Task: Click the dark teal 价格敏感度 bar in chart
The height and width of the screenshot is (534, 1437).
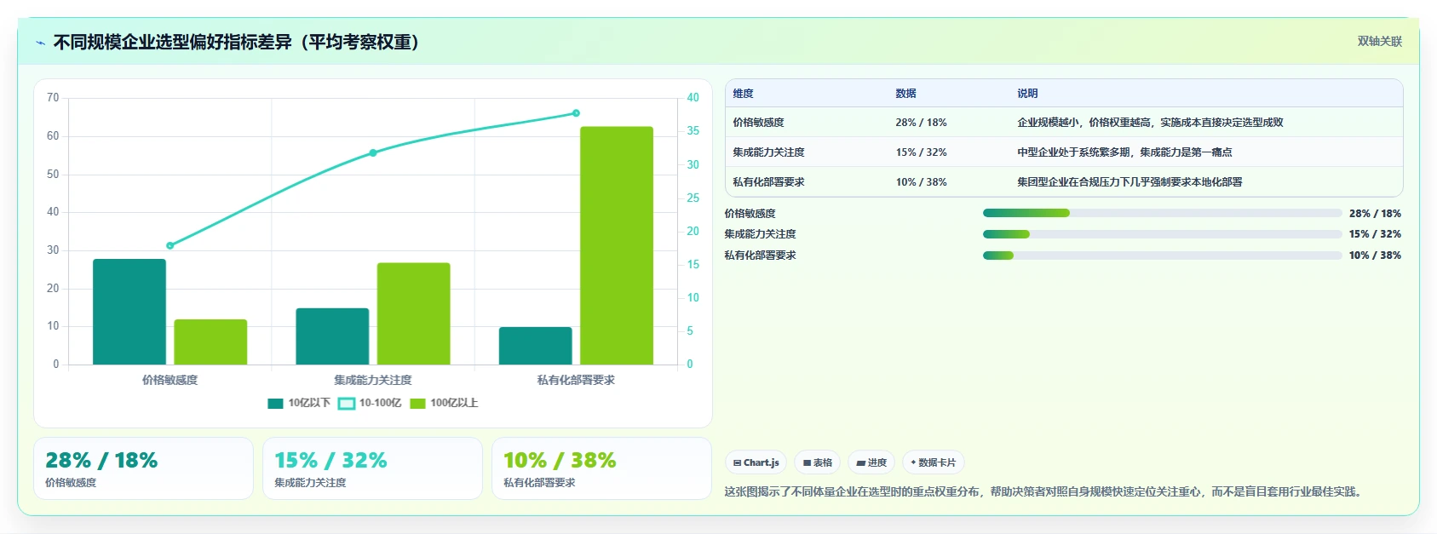Action: tap(129, 312)
